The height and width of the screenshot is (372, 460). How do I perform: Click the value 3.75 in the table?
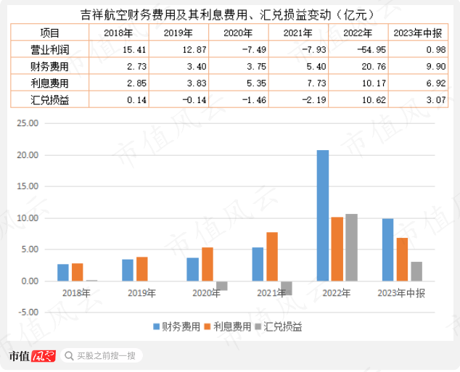coord(256,67)
